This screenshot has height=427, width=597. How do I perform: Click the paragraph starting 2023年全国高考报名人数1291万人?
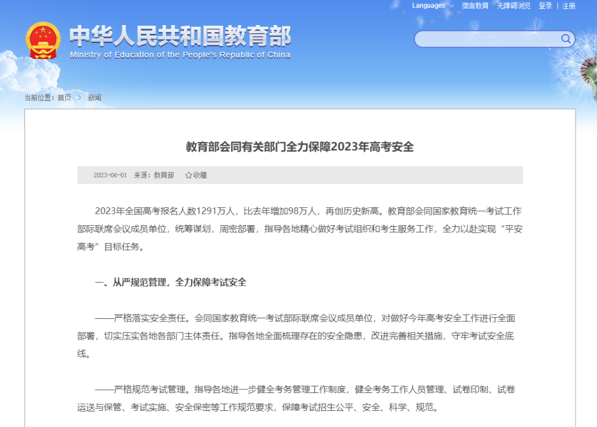(x=300, y=229)
